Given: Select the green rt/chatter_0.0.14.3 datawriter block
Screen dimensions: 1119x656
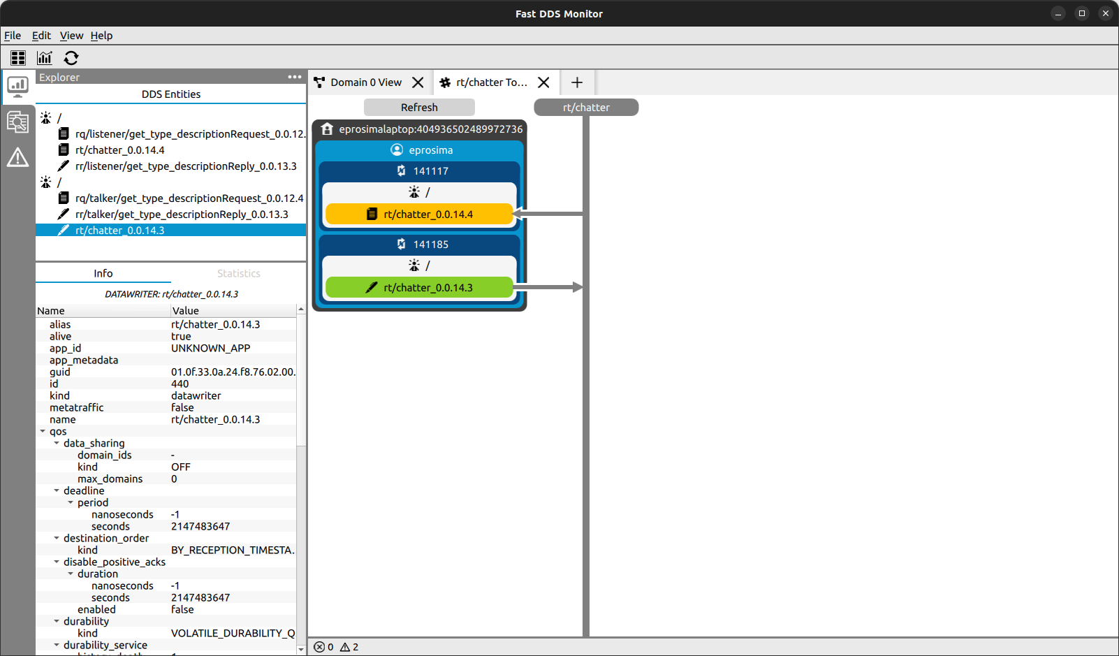Looking at the screenshot, I should coord(420,288).
